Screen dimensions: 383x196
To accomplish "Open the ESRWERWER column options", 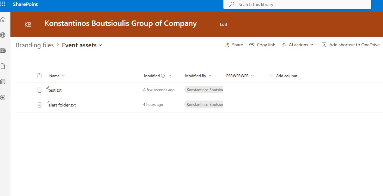I will tap(240, 76).
